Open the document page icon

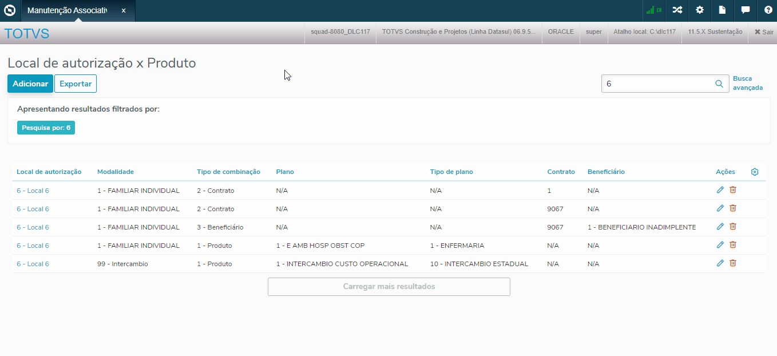point(722,10)
